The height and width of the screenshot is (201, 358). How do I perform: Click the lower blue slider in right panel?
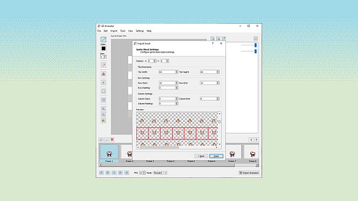click(x=256, y=51)
